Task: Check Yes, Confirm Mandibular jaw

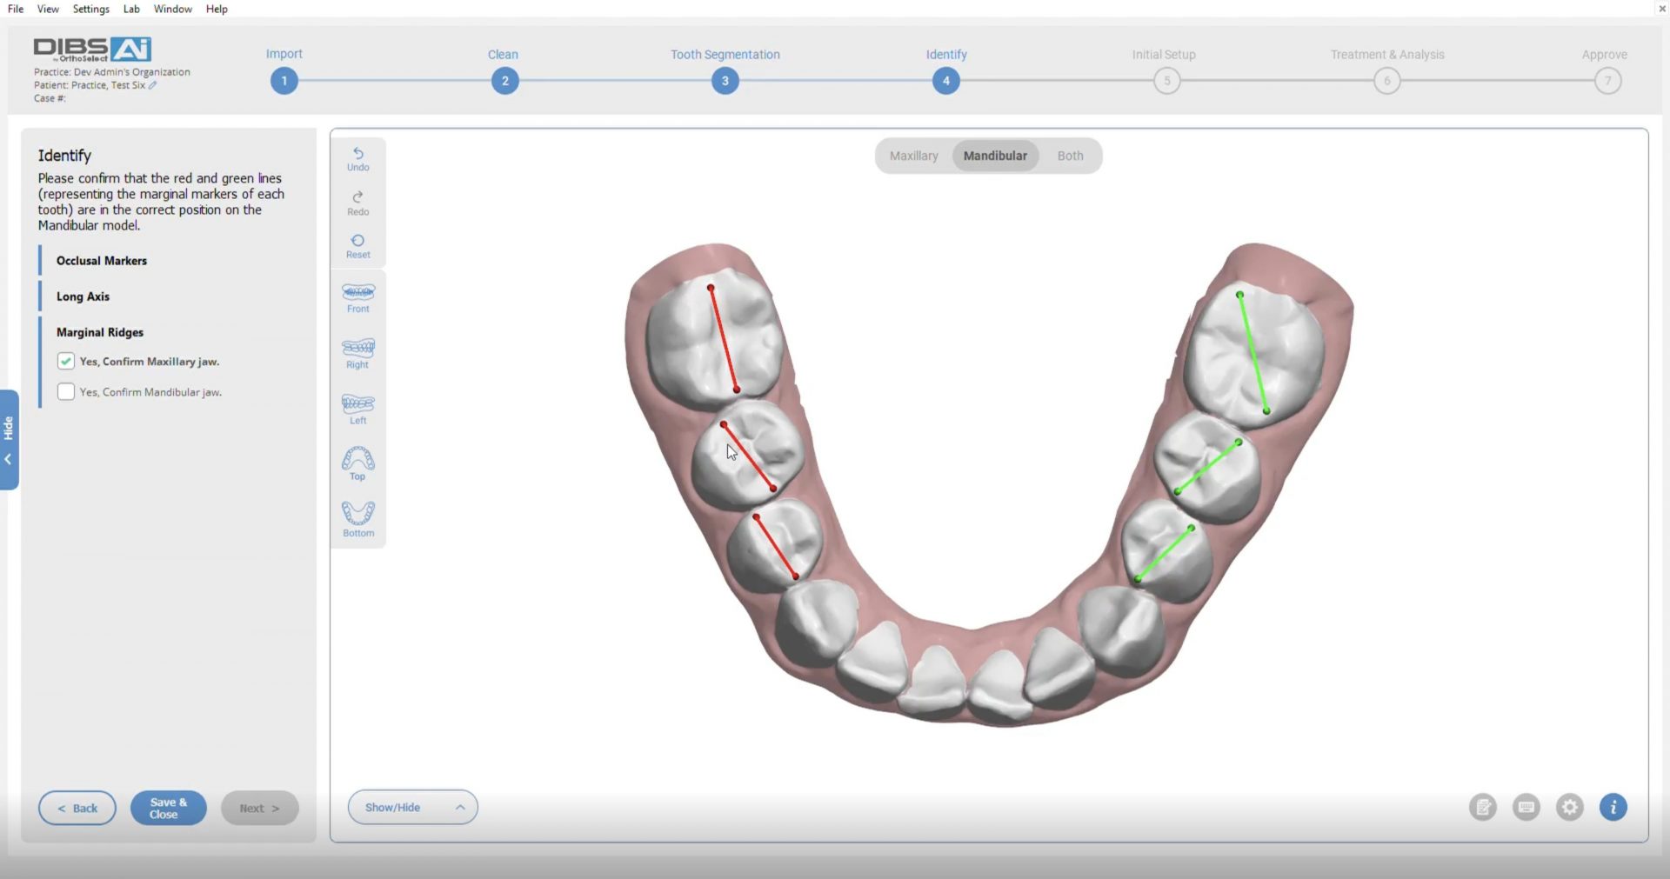Action: coord(65,391)
